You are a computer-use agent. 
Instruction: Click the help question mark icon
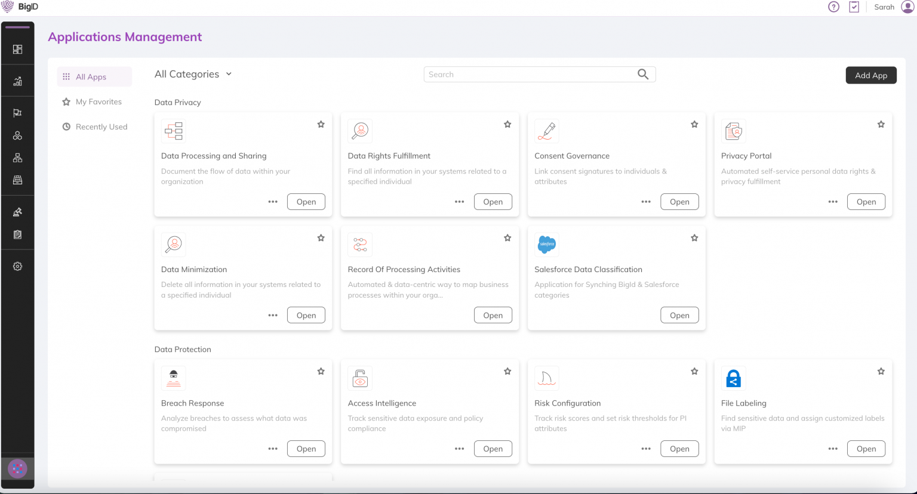[x=833, y=7]
